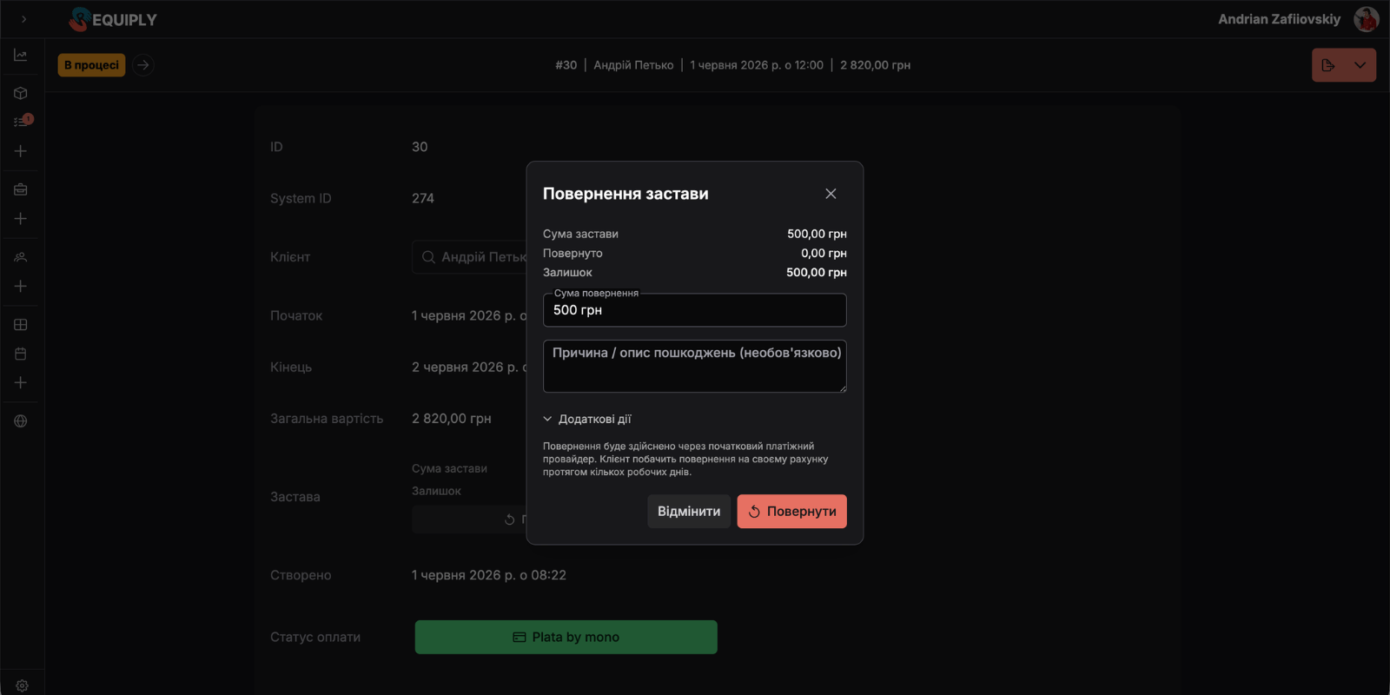The image size is (1390, 695).
Task: Click the red export document button
Action: [1328, 65]
